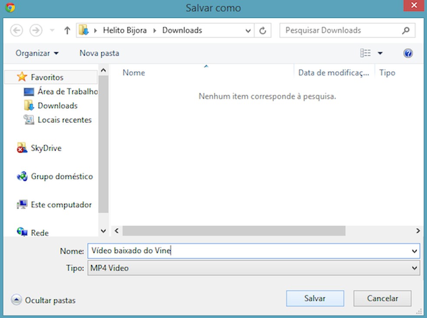This screenshot has height=318, width=427.
Task: Click the folder icon in address bar
Action: 83,30
